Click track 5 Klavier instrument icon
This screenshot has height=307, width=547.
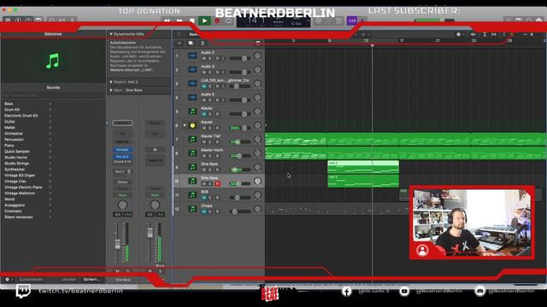[x=192, y=112]
